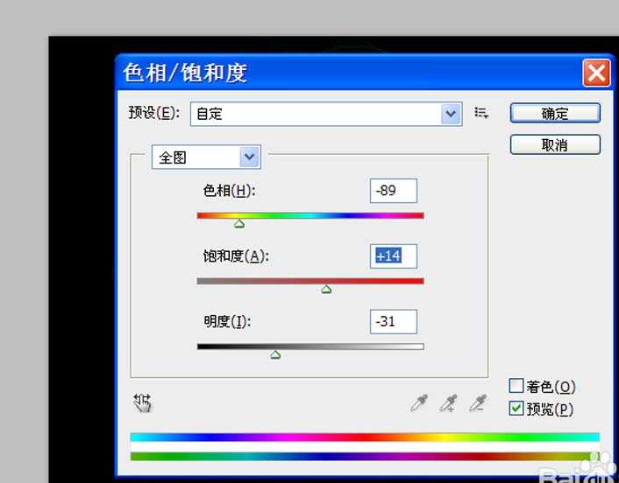Close the 色相/饱和度 dialog
619x483 pixels.
596,73
